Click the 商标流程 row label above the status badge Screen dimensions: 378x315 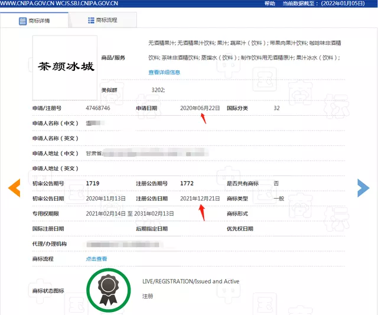pos(43,259)
